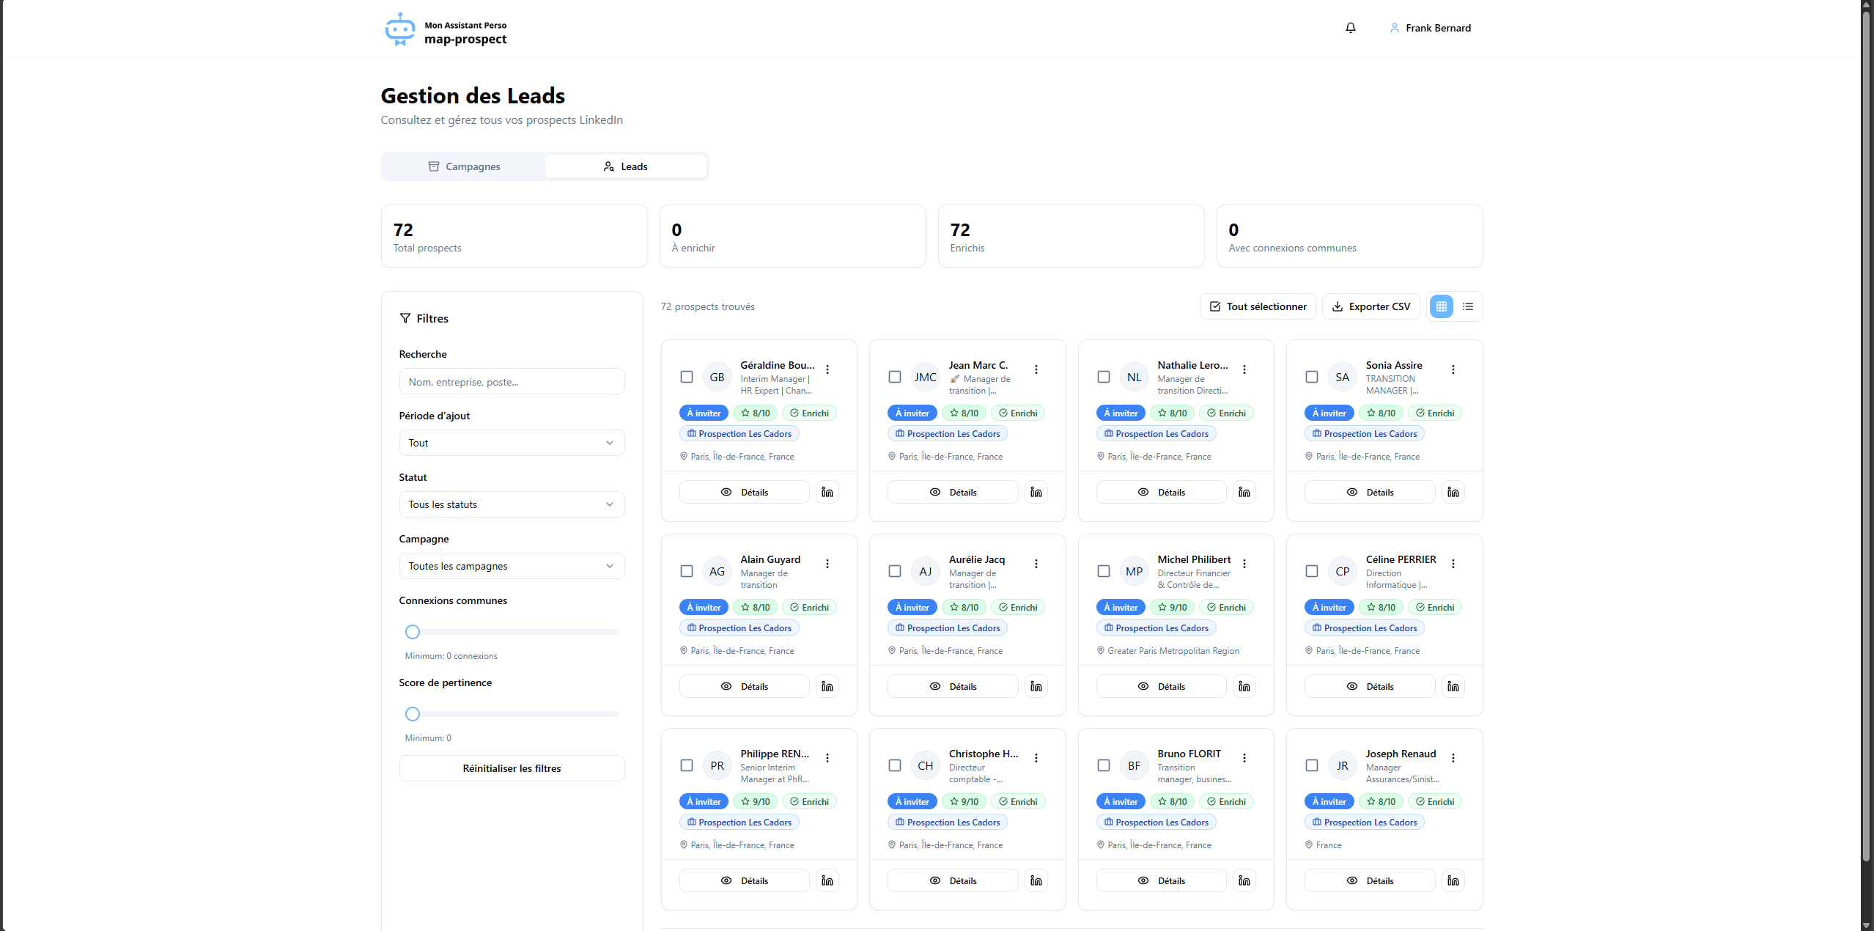The height and width of the screenshot is (931, 1874).
Task: Tick the checkbox for Sonia Assire
Action: coord(1311,377)
